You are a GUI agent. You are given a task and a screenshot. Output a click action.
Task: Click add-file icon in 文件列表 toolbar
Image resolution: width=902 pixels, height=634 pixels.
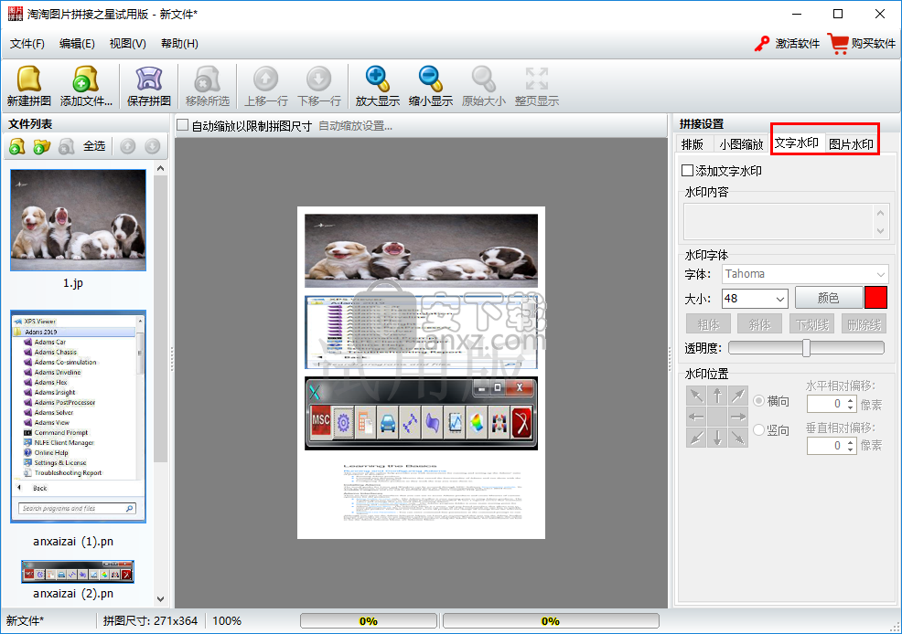coord(16,146)
